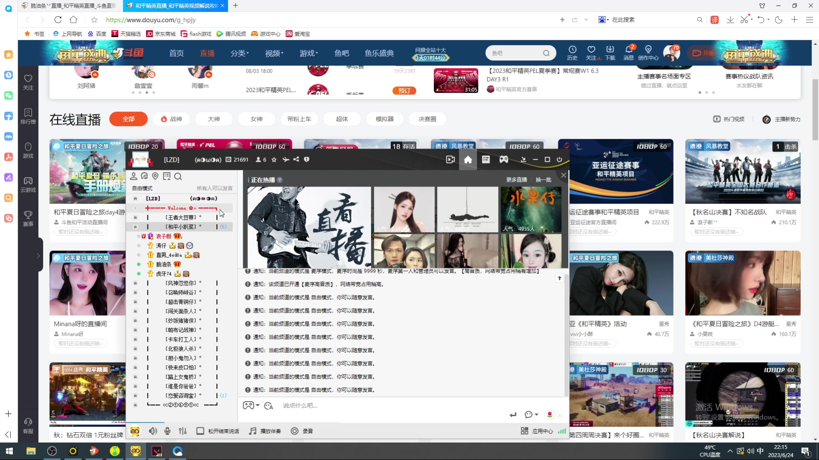Click the browser reload button
Screen dimensions: 819x460
(x=58, y=20)
